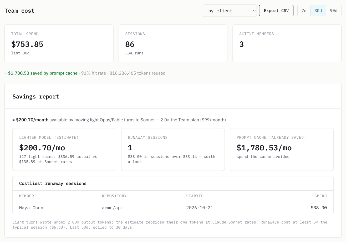
Task: Click the Savings report heading
Action: coord(36,96)
